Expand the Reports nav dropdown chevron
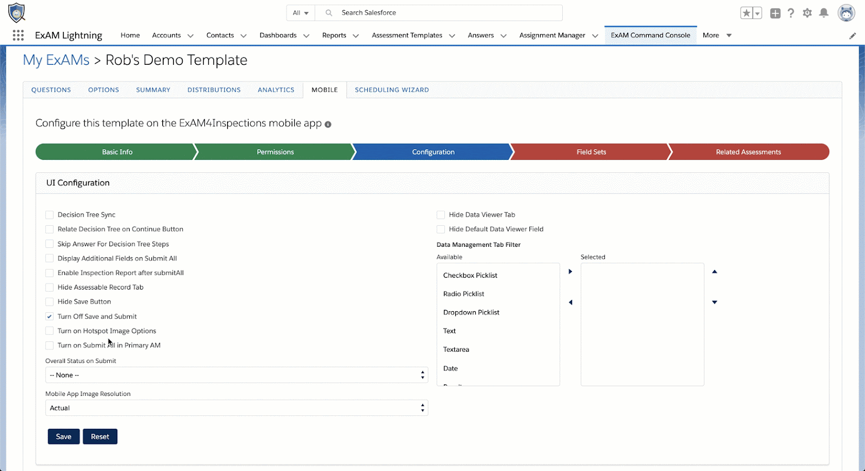Viewport: 865px width, 471px height. pos(356,36)
